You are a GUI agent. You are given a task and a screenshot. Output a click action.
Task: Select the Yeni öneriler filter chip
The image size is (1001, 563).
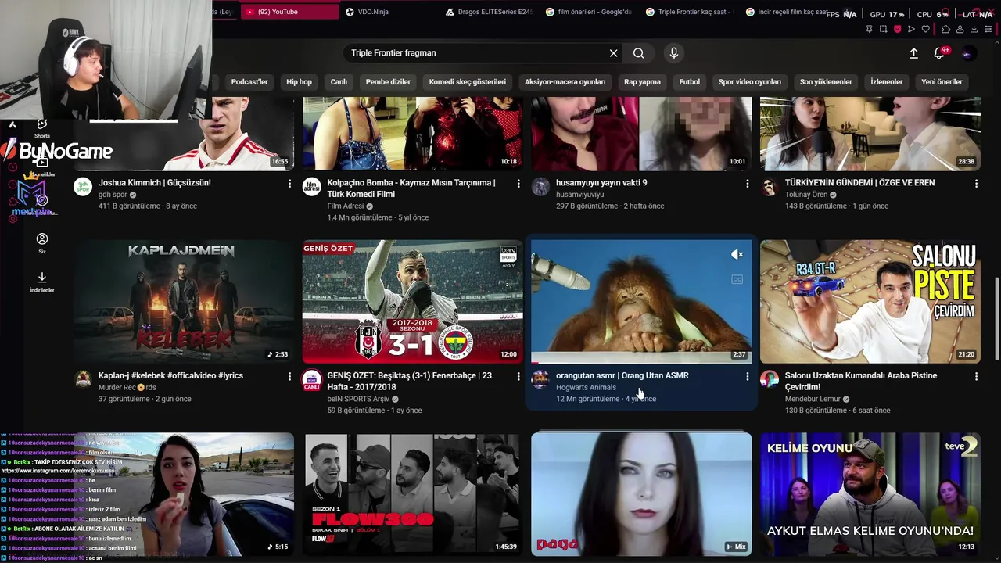pos(942,81)
